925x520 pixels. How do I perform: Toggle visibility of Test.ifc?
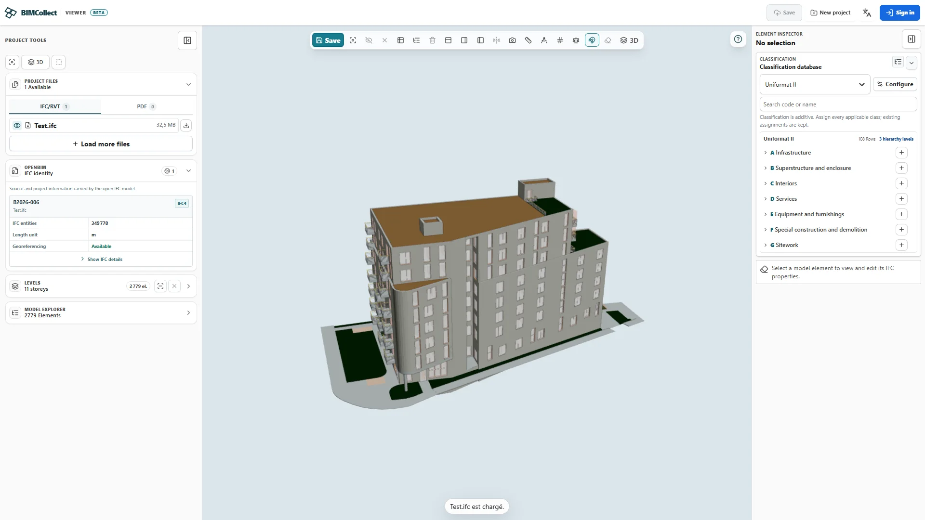[17, 125]
